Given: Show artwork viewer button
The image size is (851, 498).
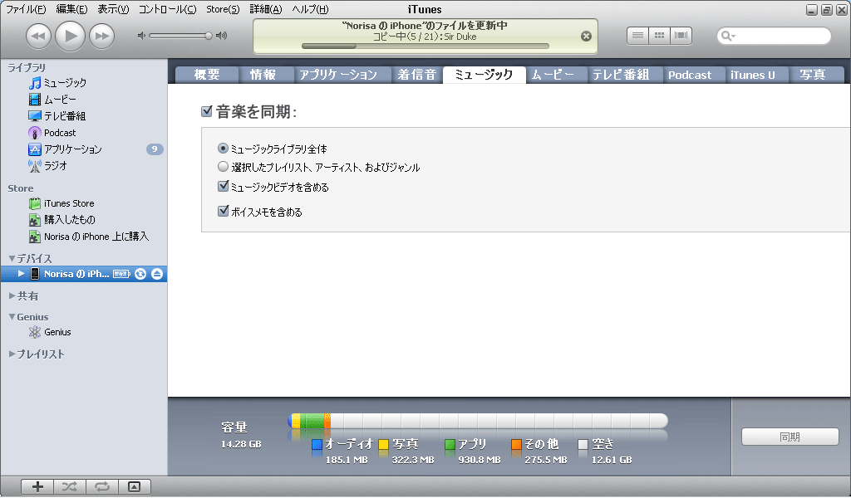Looking at the screenshot, I should 134,486.
